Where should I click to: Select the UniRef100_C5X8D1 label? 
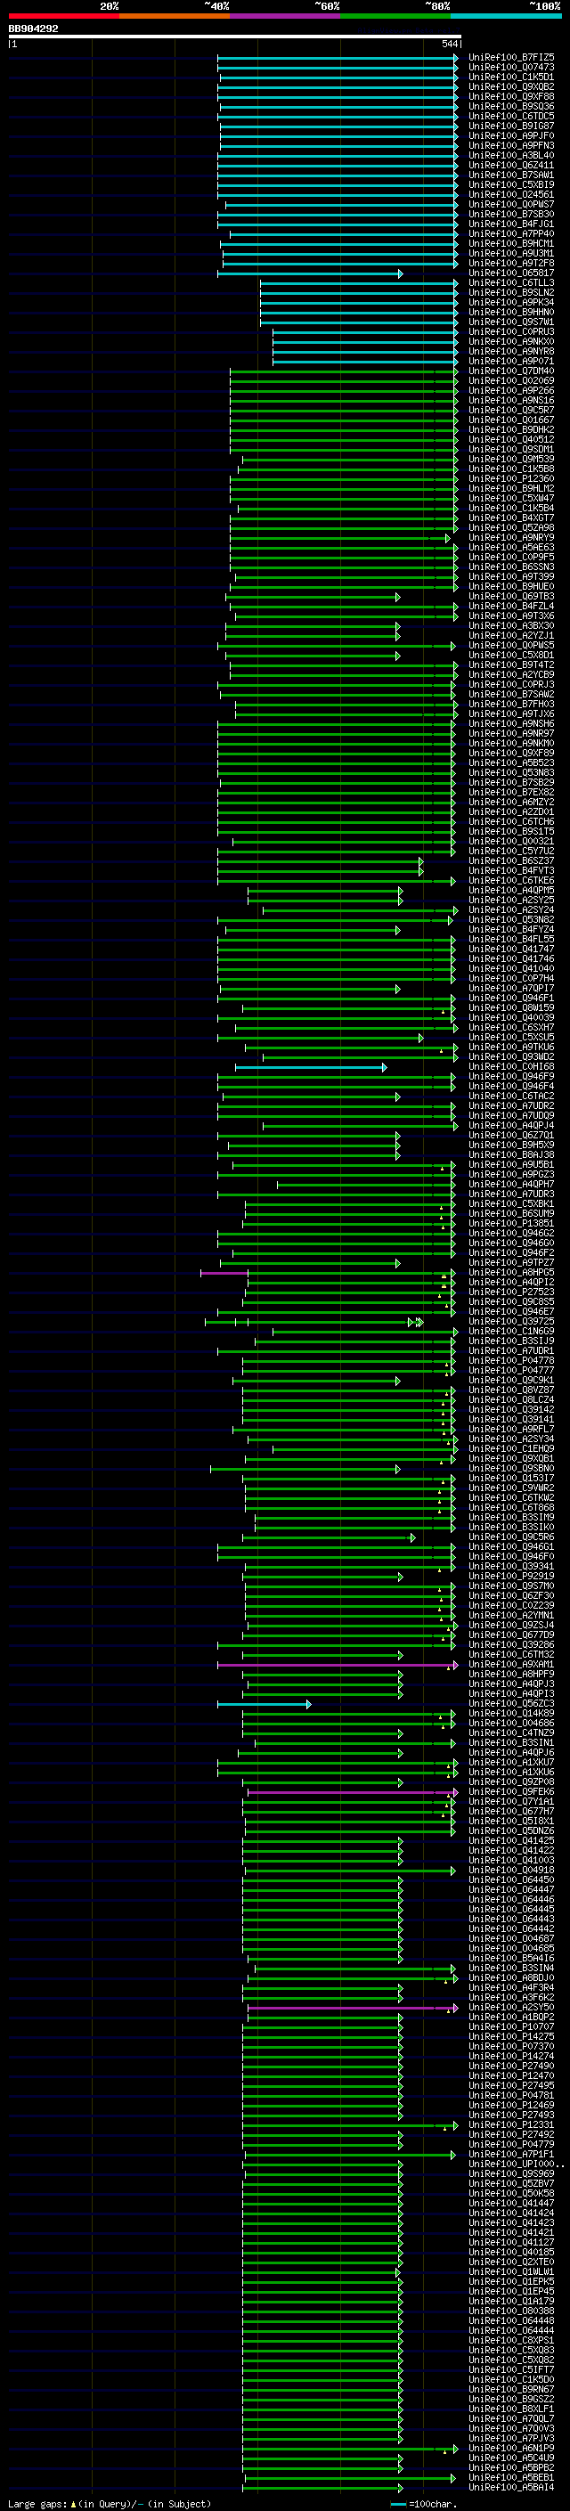(x=510, y=655)
